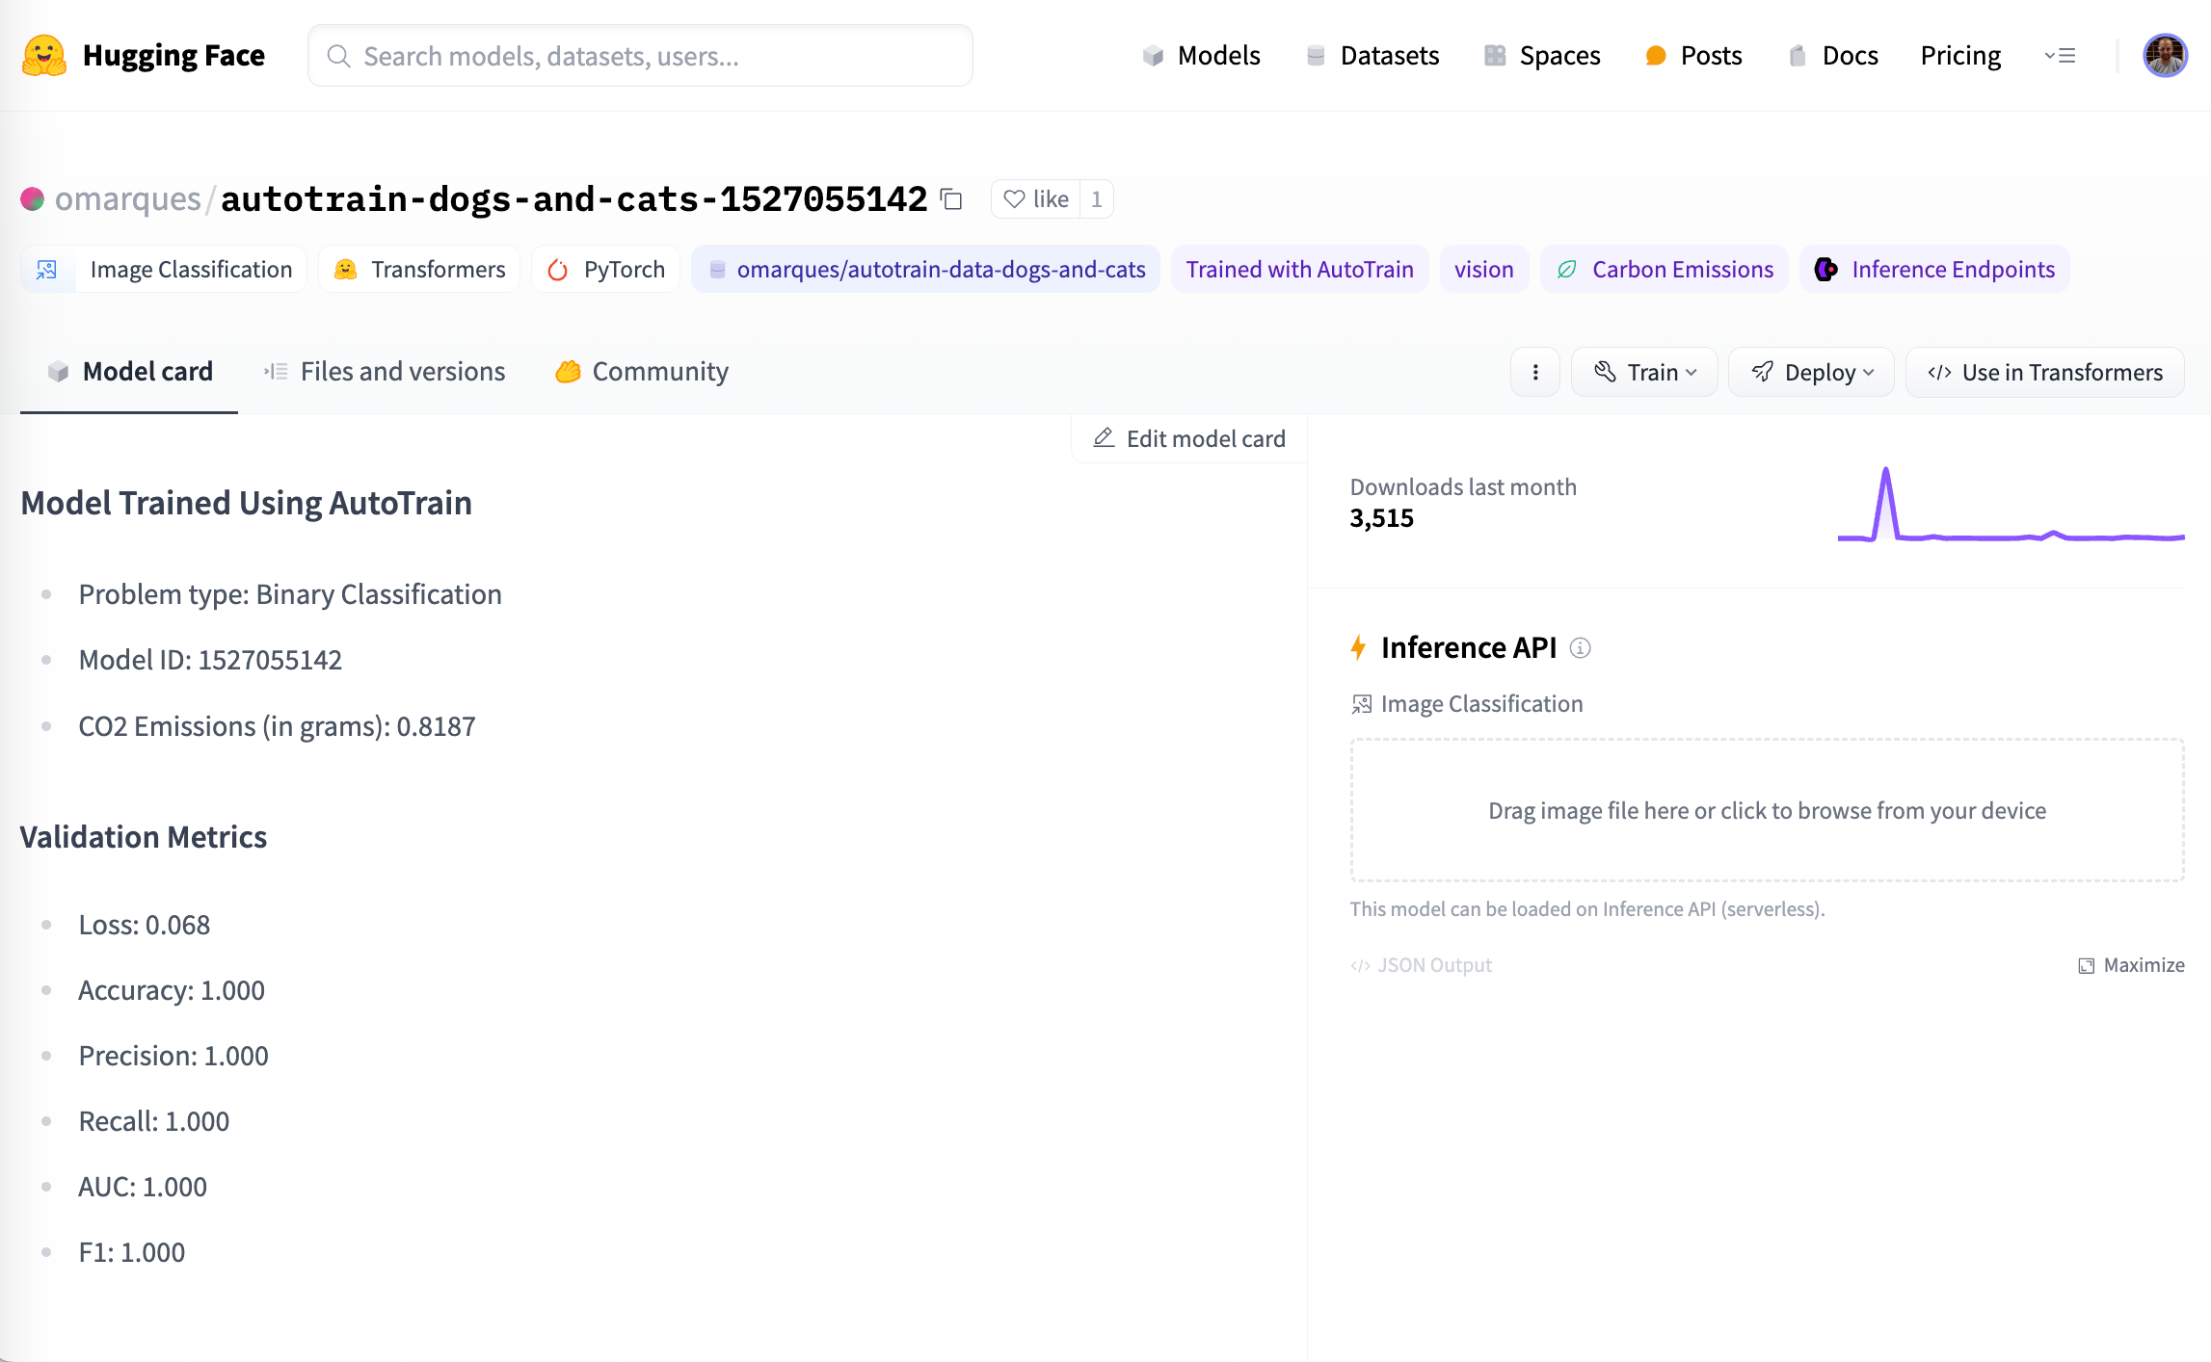This screenshot has height=1362, width=2211.
Task: Switch to the Model card tab
Action: coord(129,372)
